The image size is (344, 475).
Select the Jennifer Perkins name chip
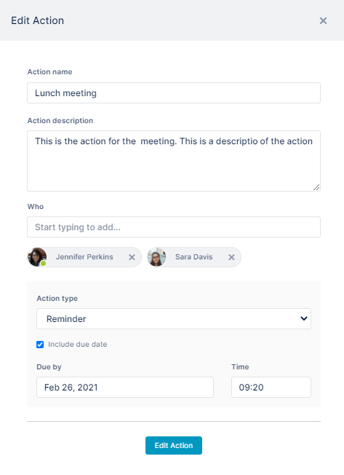tap(84, 257)
